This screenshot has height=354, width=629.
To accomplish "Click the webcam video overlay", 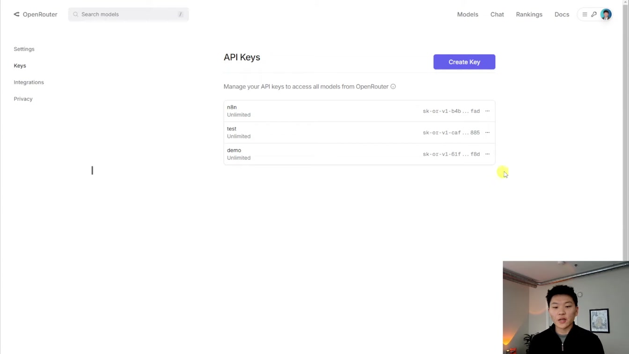I will [x=566, y=308].
